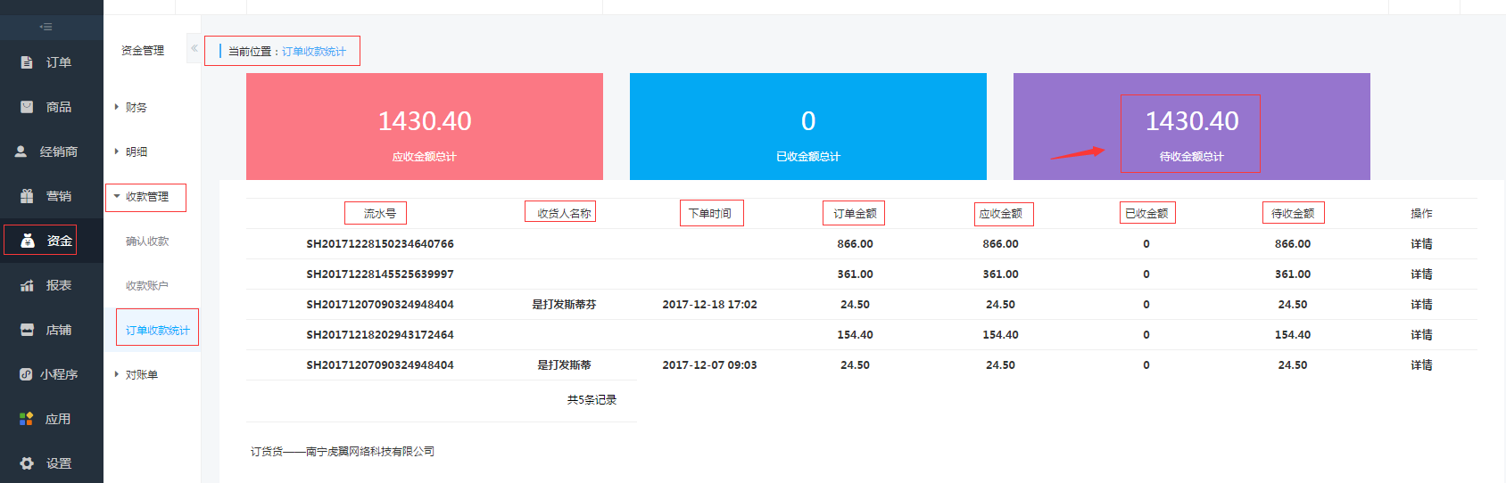Open the 订单 menu label
Image resolution: width=1506 pixels, height=483 pixels.
59,62
